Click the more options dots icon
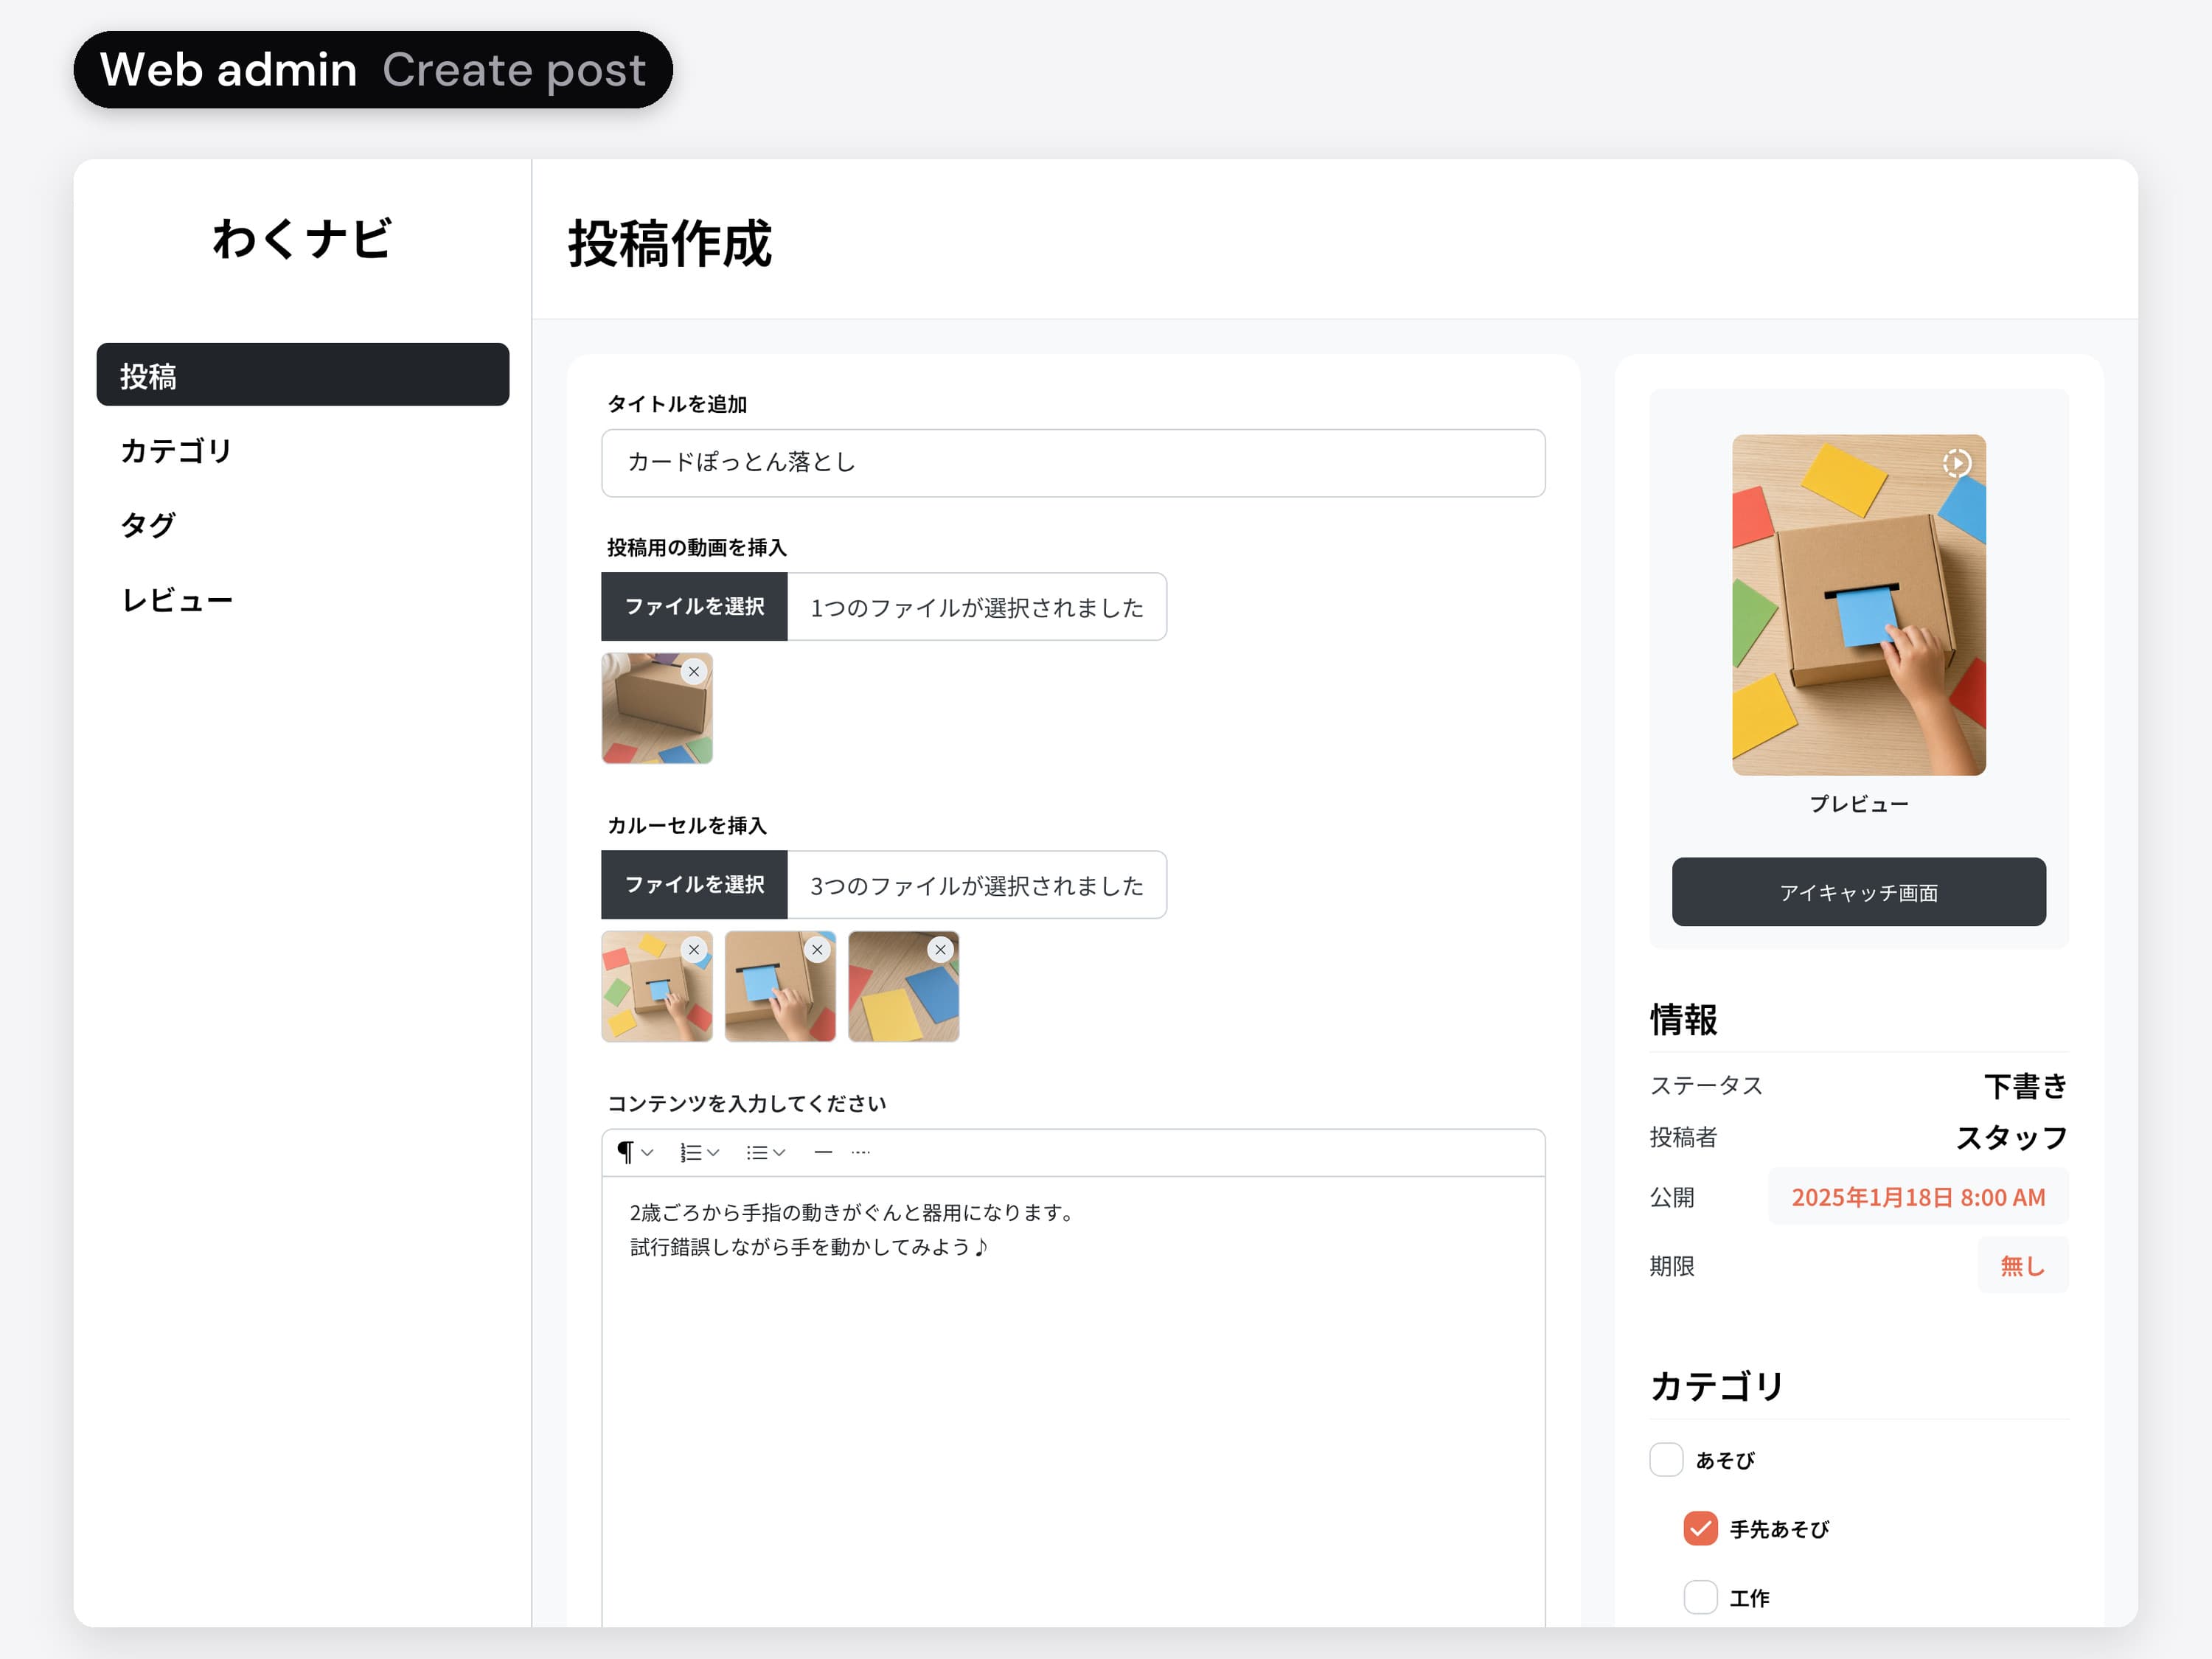This screenshot has height=1659, width=2212. click(861, 1152)
